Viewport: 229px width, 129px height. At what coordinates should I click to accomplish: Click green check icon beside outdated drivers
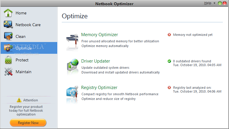tap(169, 61)
